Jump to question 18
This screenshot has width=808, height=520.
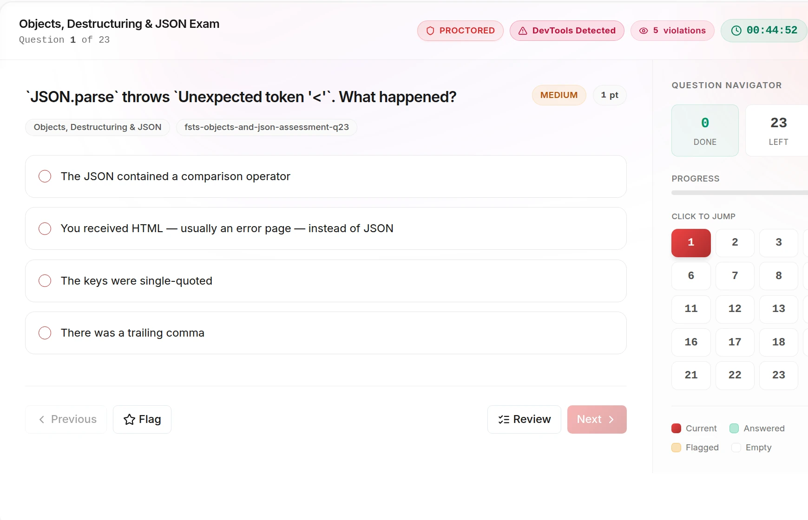pyautogui.click(x=779, y=342)
